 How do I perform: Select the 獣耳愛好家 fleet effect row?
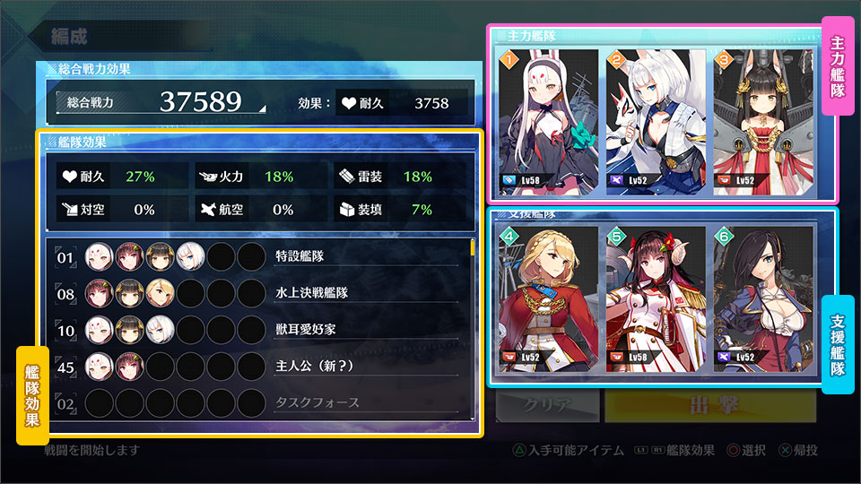[x=258, y=330]
